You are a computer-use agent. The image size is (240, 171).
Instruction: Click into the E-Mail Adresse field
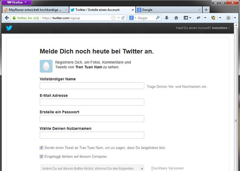click(x=92, y=102)
